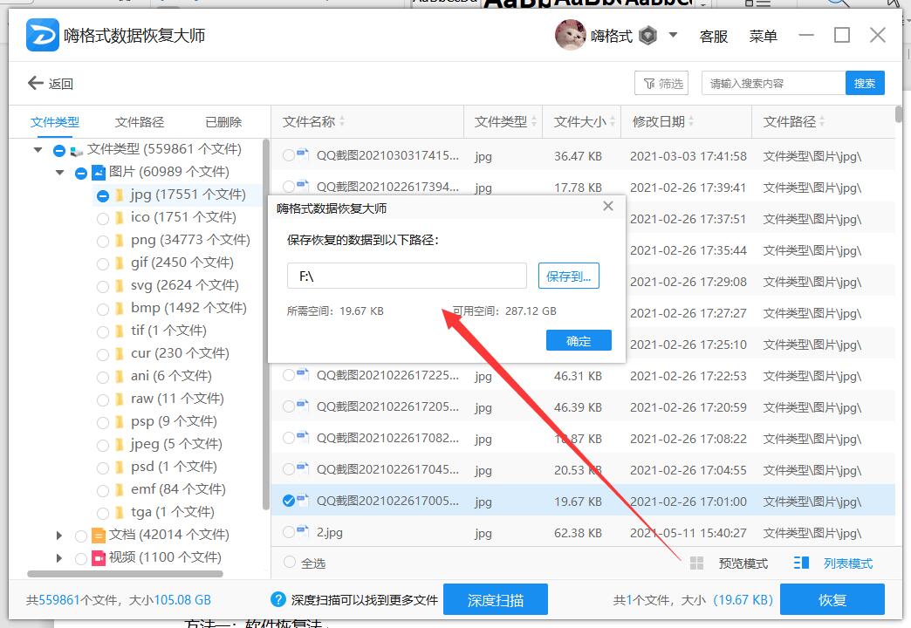Switch to the 文件类型 tab
The height and width of the screenshot is (628, 911).
(55, 122)
